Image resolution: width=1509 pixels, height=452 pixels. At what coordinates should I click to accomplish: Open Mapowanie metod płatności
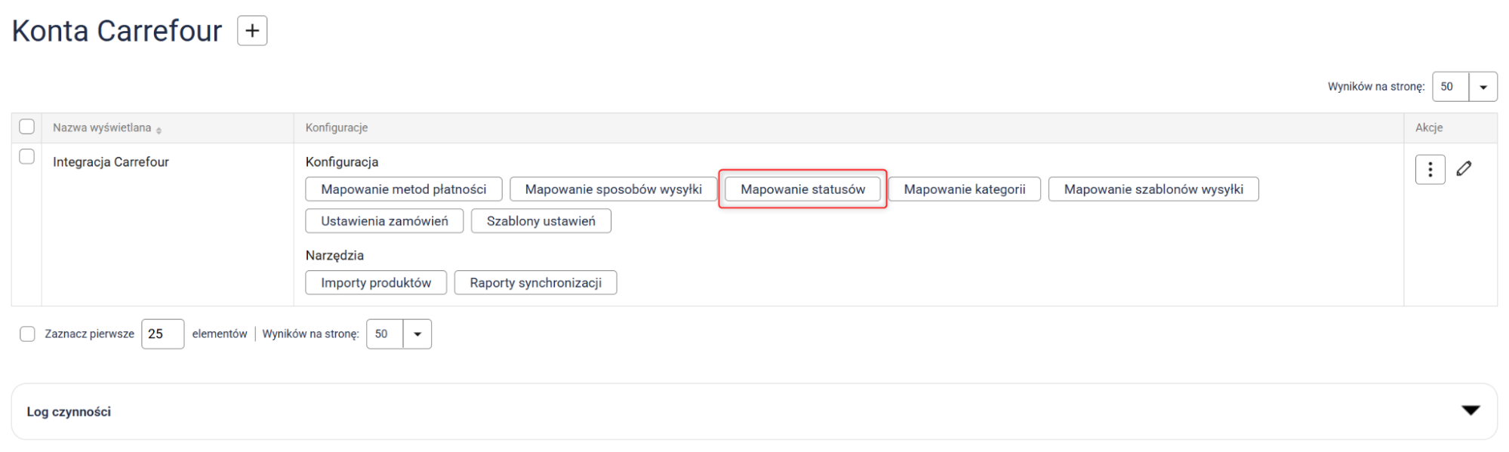403,189
